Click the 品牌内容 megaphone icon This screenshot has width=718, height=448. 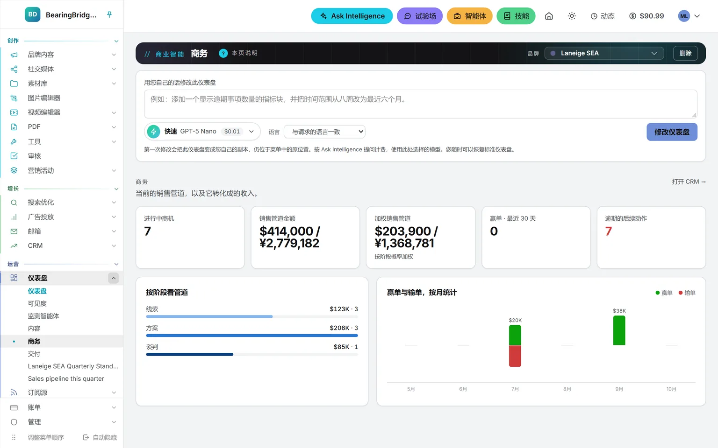click(x=14, y=55)
